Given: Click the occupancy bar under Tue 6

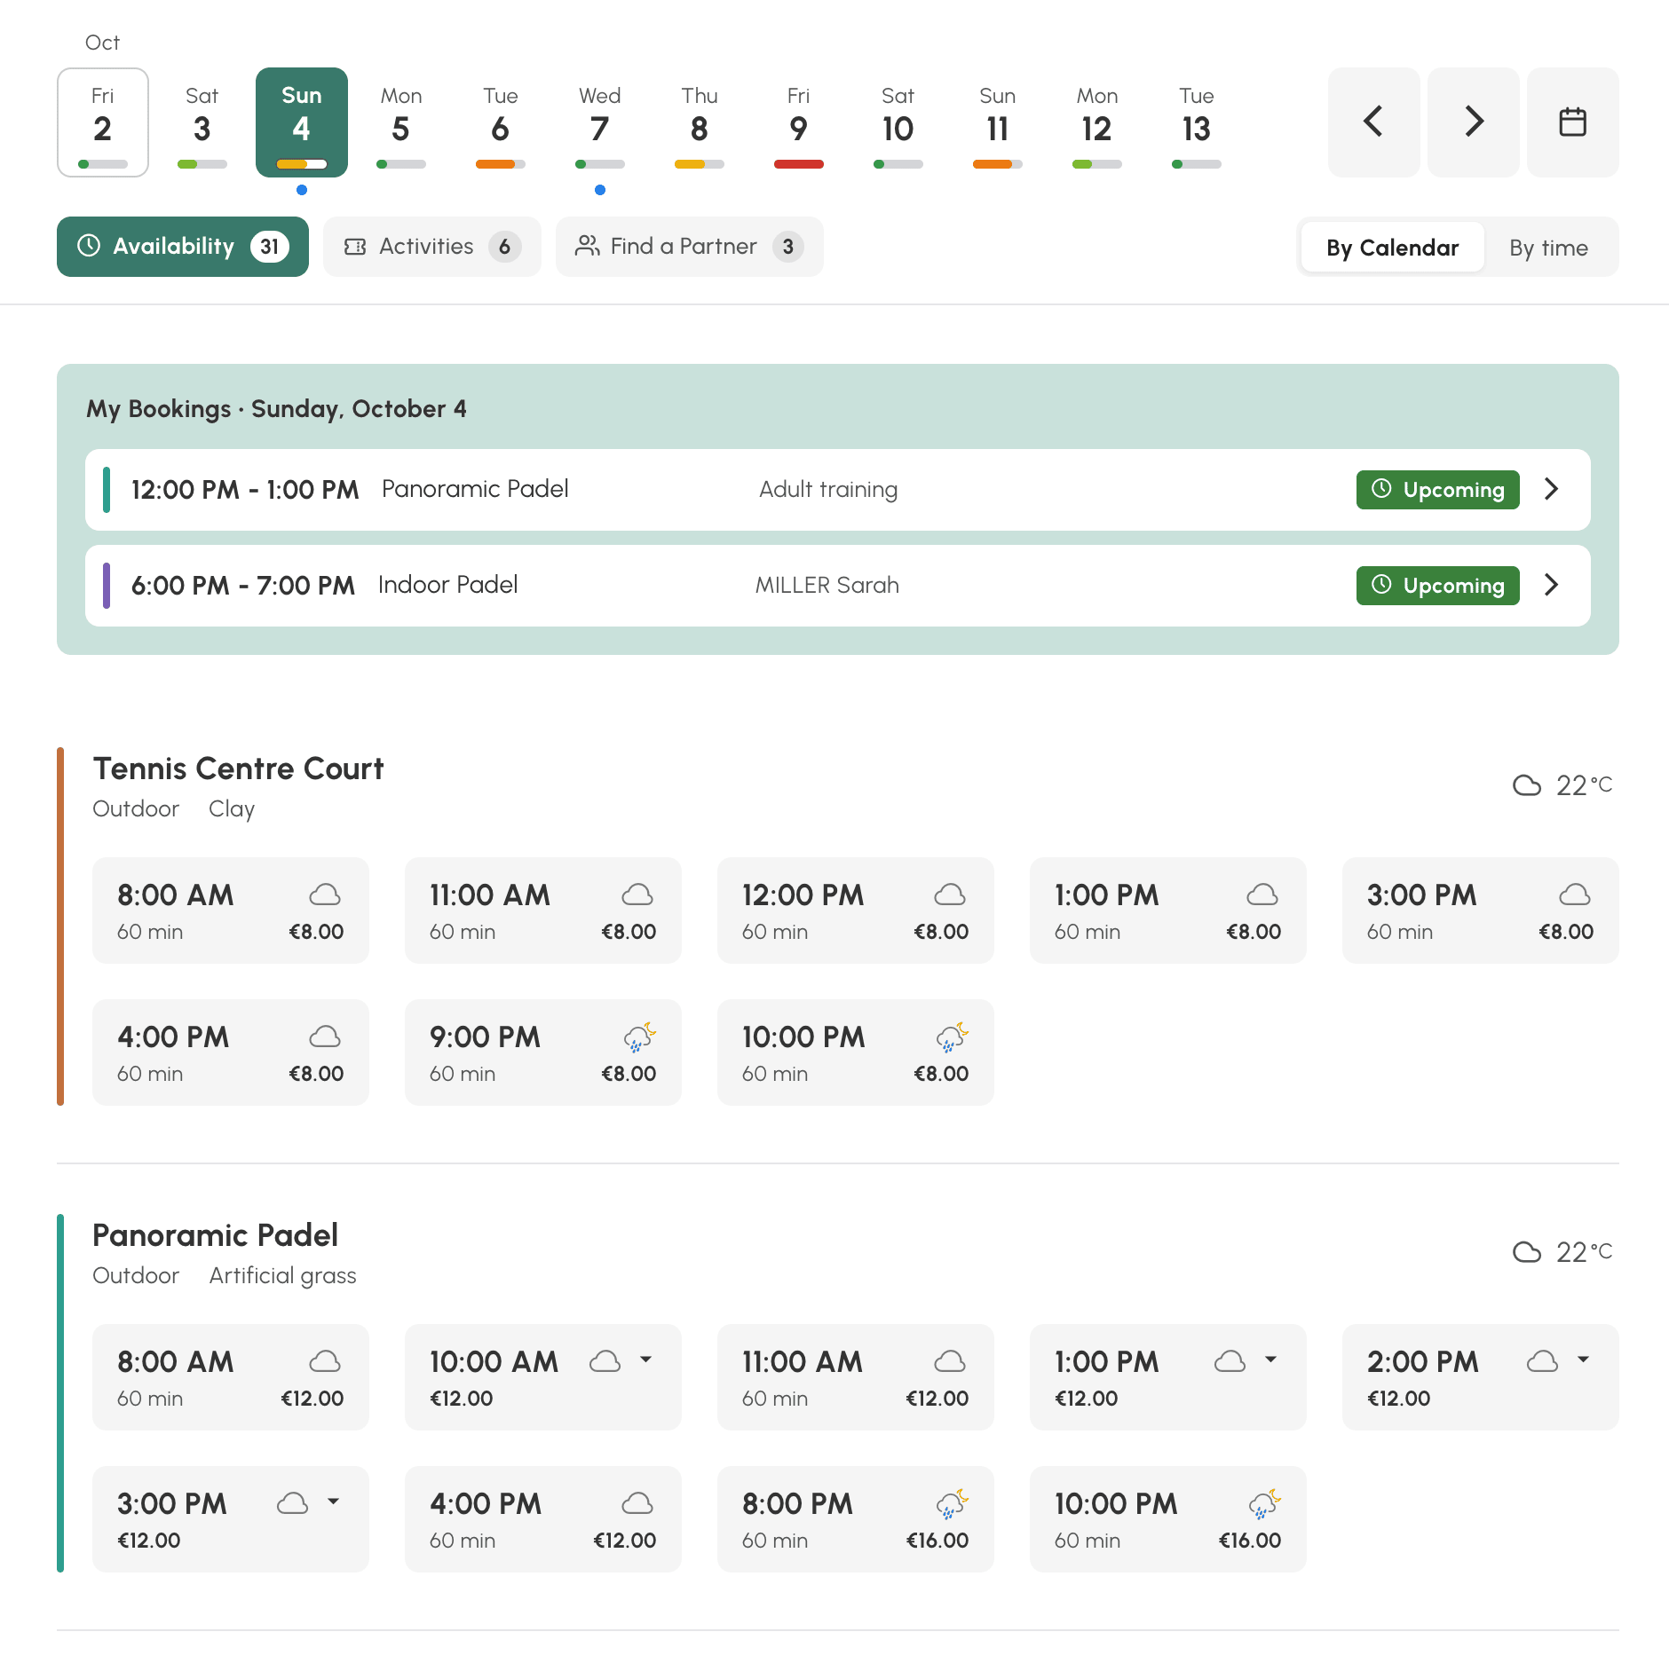Looking at the screenshot, I should click(x=500, y=164).
